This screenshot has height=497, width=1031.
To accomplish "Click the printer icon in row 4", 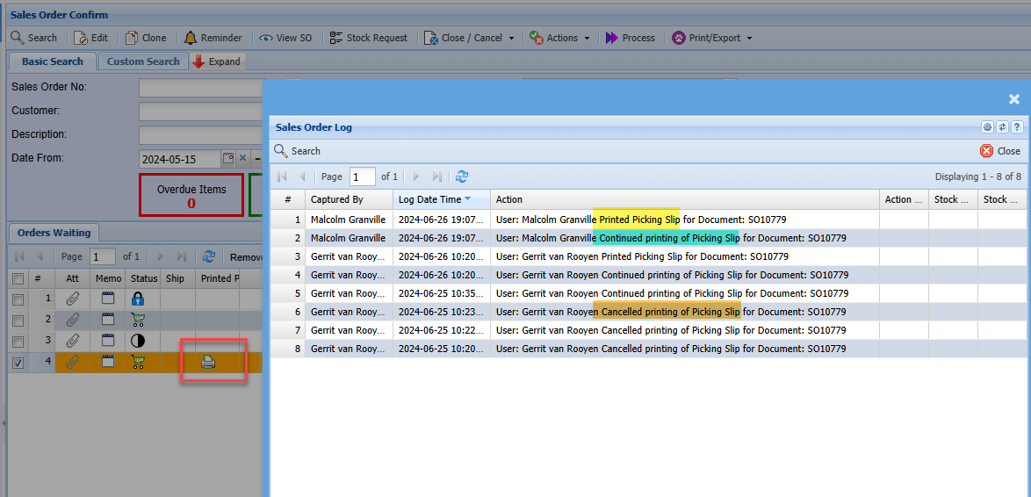I will pos(208,362).
